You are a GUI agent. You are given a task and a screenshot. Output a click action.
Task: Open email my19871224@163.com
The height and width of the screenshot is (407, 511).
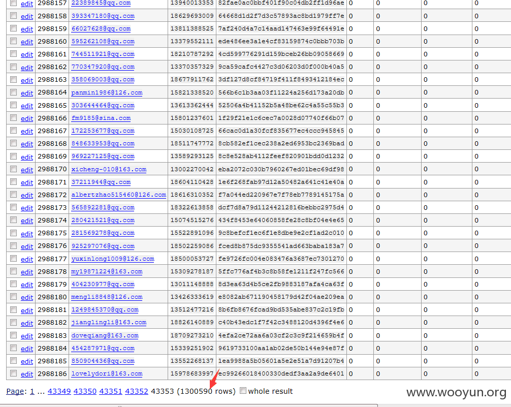107,271
